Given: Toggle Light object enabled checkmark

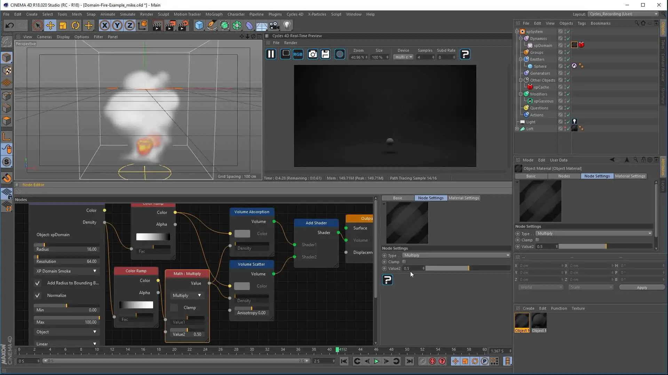Looking at the screenshot, I should point(568,122).
